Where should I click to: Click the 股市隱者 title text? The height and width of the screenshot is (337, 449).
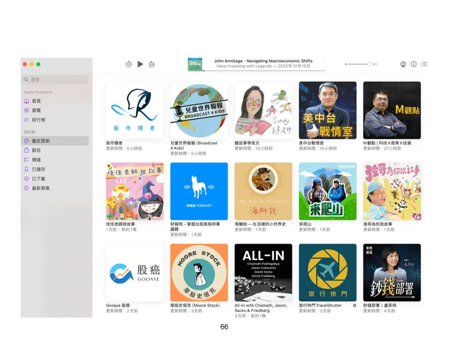[x=114, y=143]
